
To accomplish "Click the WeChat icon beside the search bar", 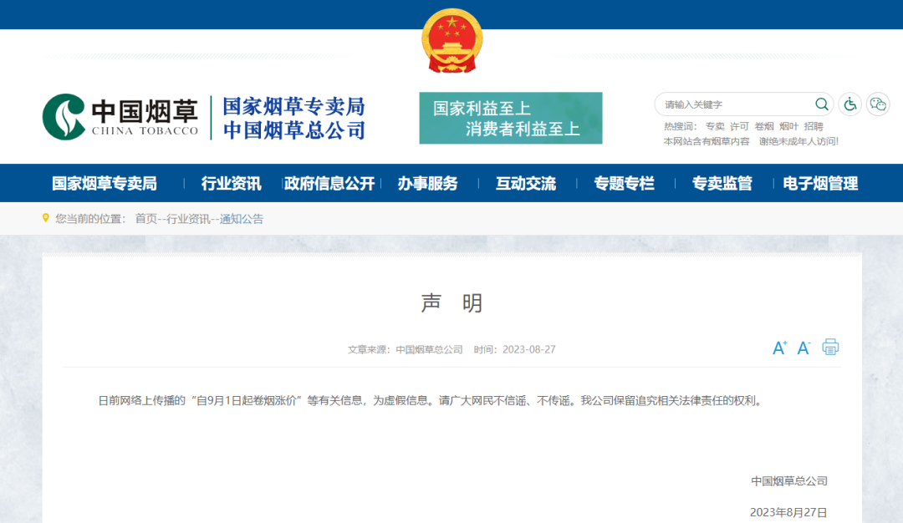I will pyautogui.click(x=876, y=104).
